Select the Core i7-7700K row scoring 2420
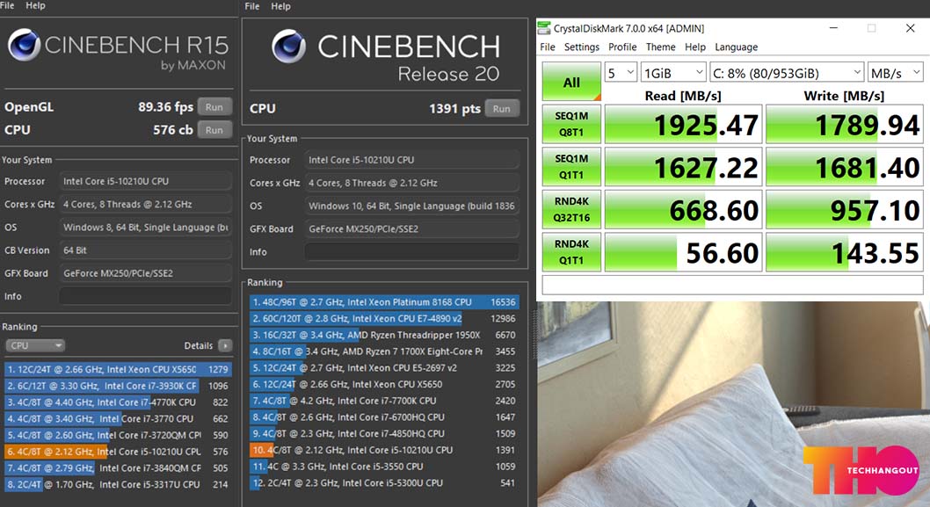 [384, 401]
